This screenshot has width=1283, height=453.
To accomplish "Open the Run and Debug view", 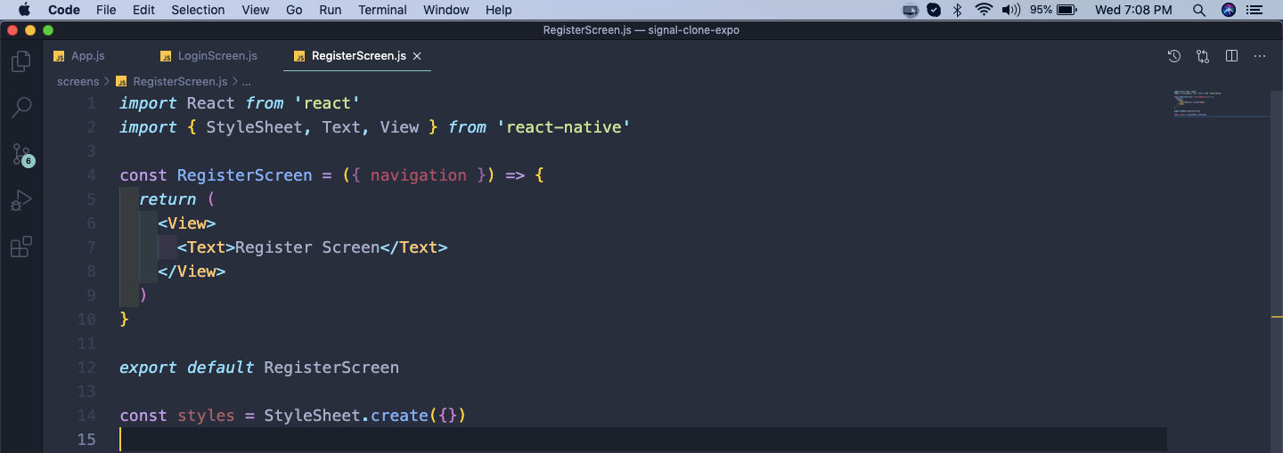I will coord(20,200).
